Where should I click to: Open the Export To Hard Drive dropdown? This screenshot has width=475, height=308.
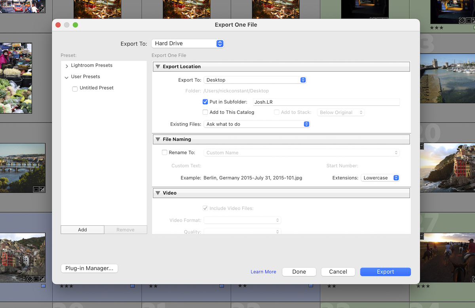point(188,44)
